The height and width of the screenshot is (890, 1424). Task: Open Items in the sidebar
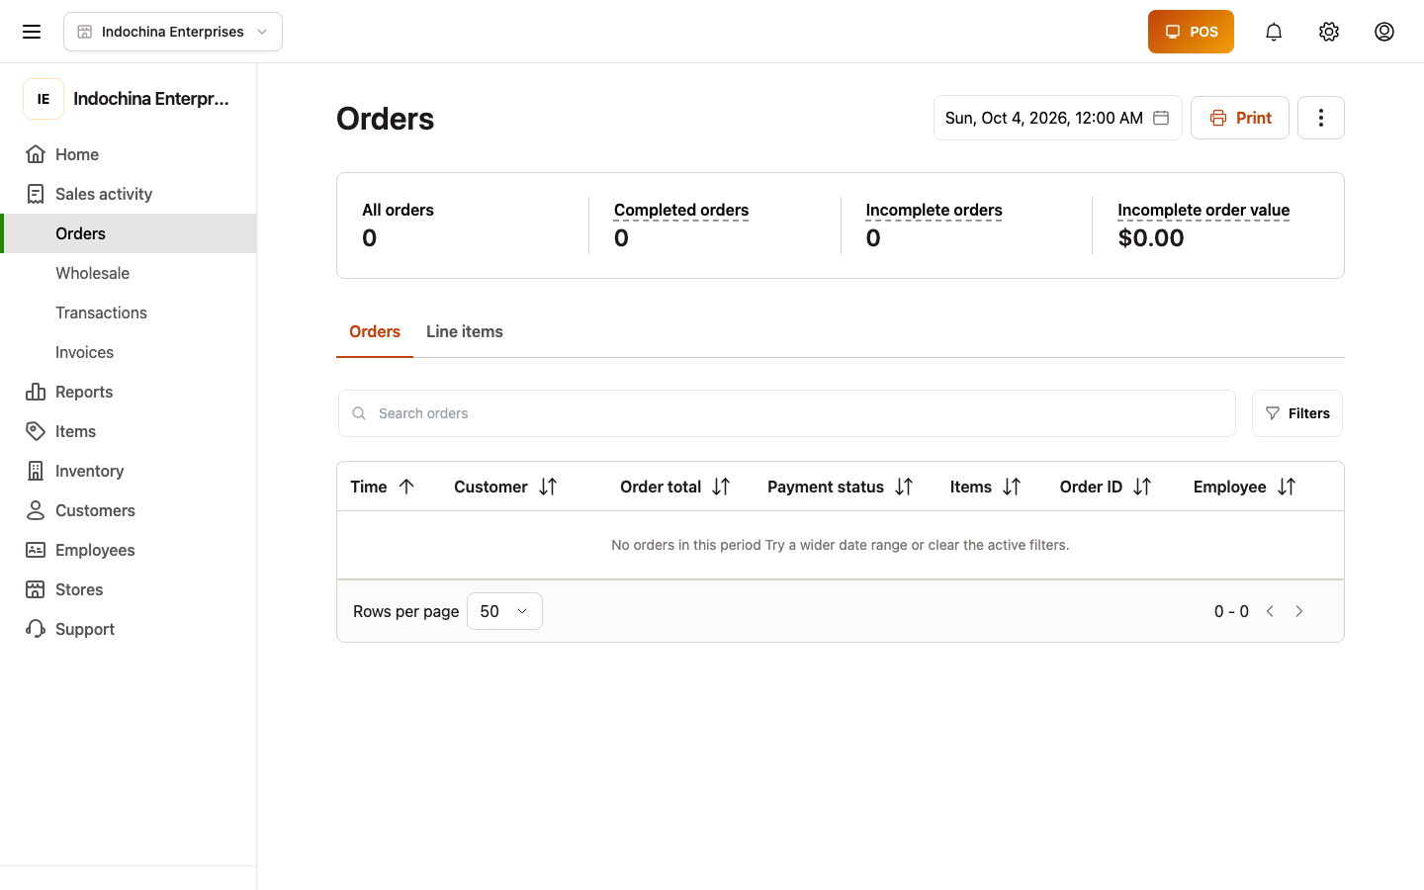[129, 431]
